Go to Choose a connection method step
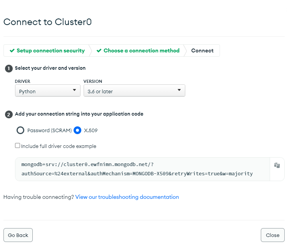 pos(138,50)
